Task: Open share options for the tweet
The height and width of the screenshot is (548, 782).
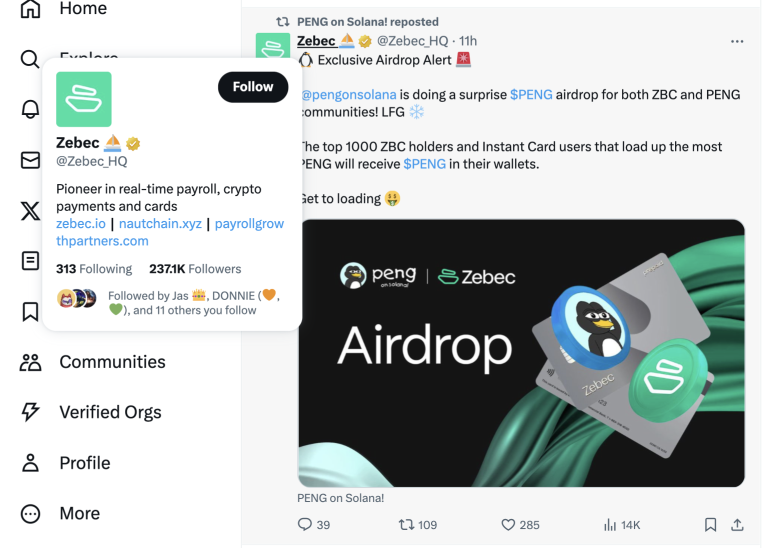Action: [737, 524]
